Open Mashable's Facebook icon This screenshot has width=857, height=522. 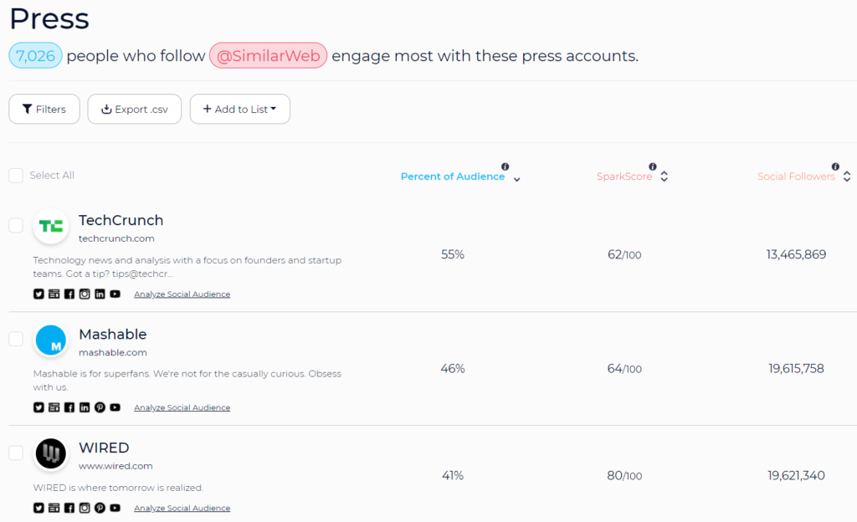(x=69, y=407)
